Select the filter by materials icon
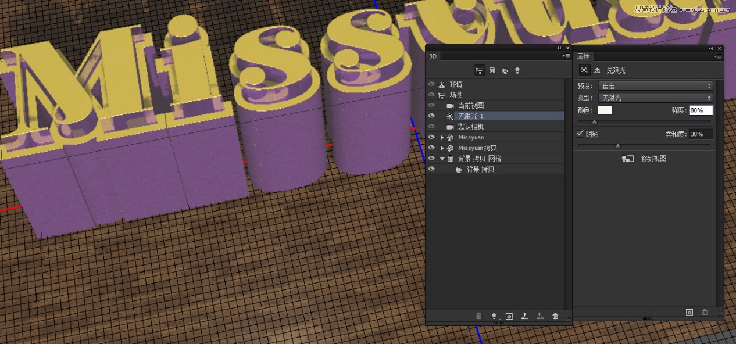Screen dimensions: 736x344 tap(505, 70)
